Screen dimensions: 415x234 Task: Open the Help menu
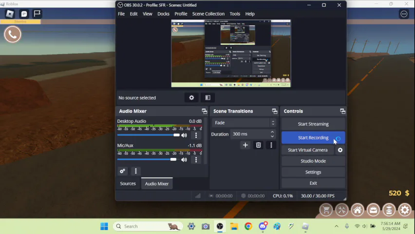[x=250, y=14]
